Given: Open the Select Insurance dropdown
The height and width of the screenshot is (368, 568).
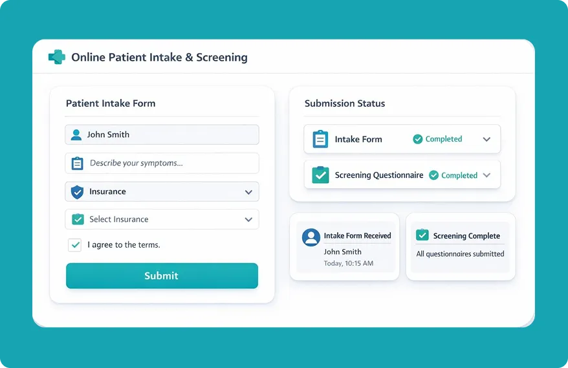Looking at the screenshot, I should (x=248, y=220).
